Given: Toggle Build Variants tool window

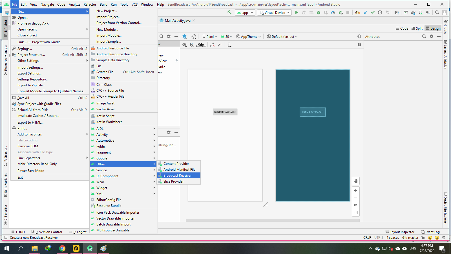Looking at the screenshot, I should point(6,185).
